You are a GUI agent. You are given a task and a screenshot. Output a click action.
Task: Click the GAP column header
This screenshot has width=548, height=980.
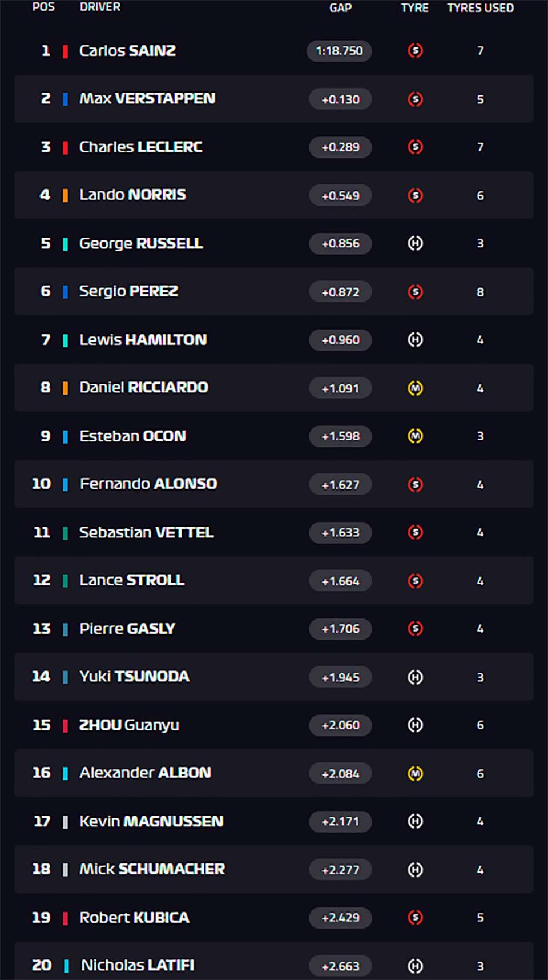tap(340, 8)
